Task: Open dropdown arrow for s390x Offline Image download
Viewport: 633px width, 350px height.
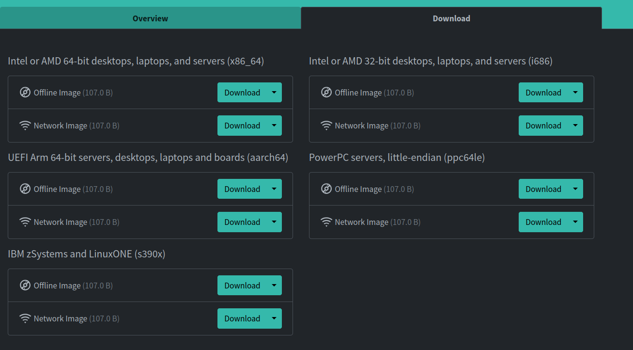Action: click(x=274, y=286)
